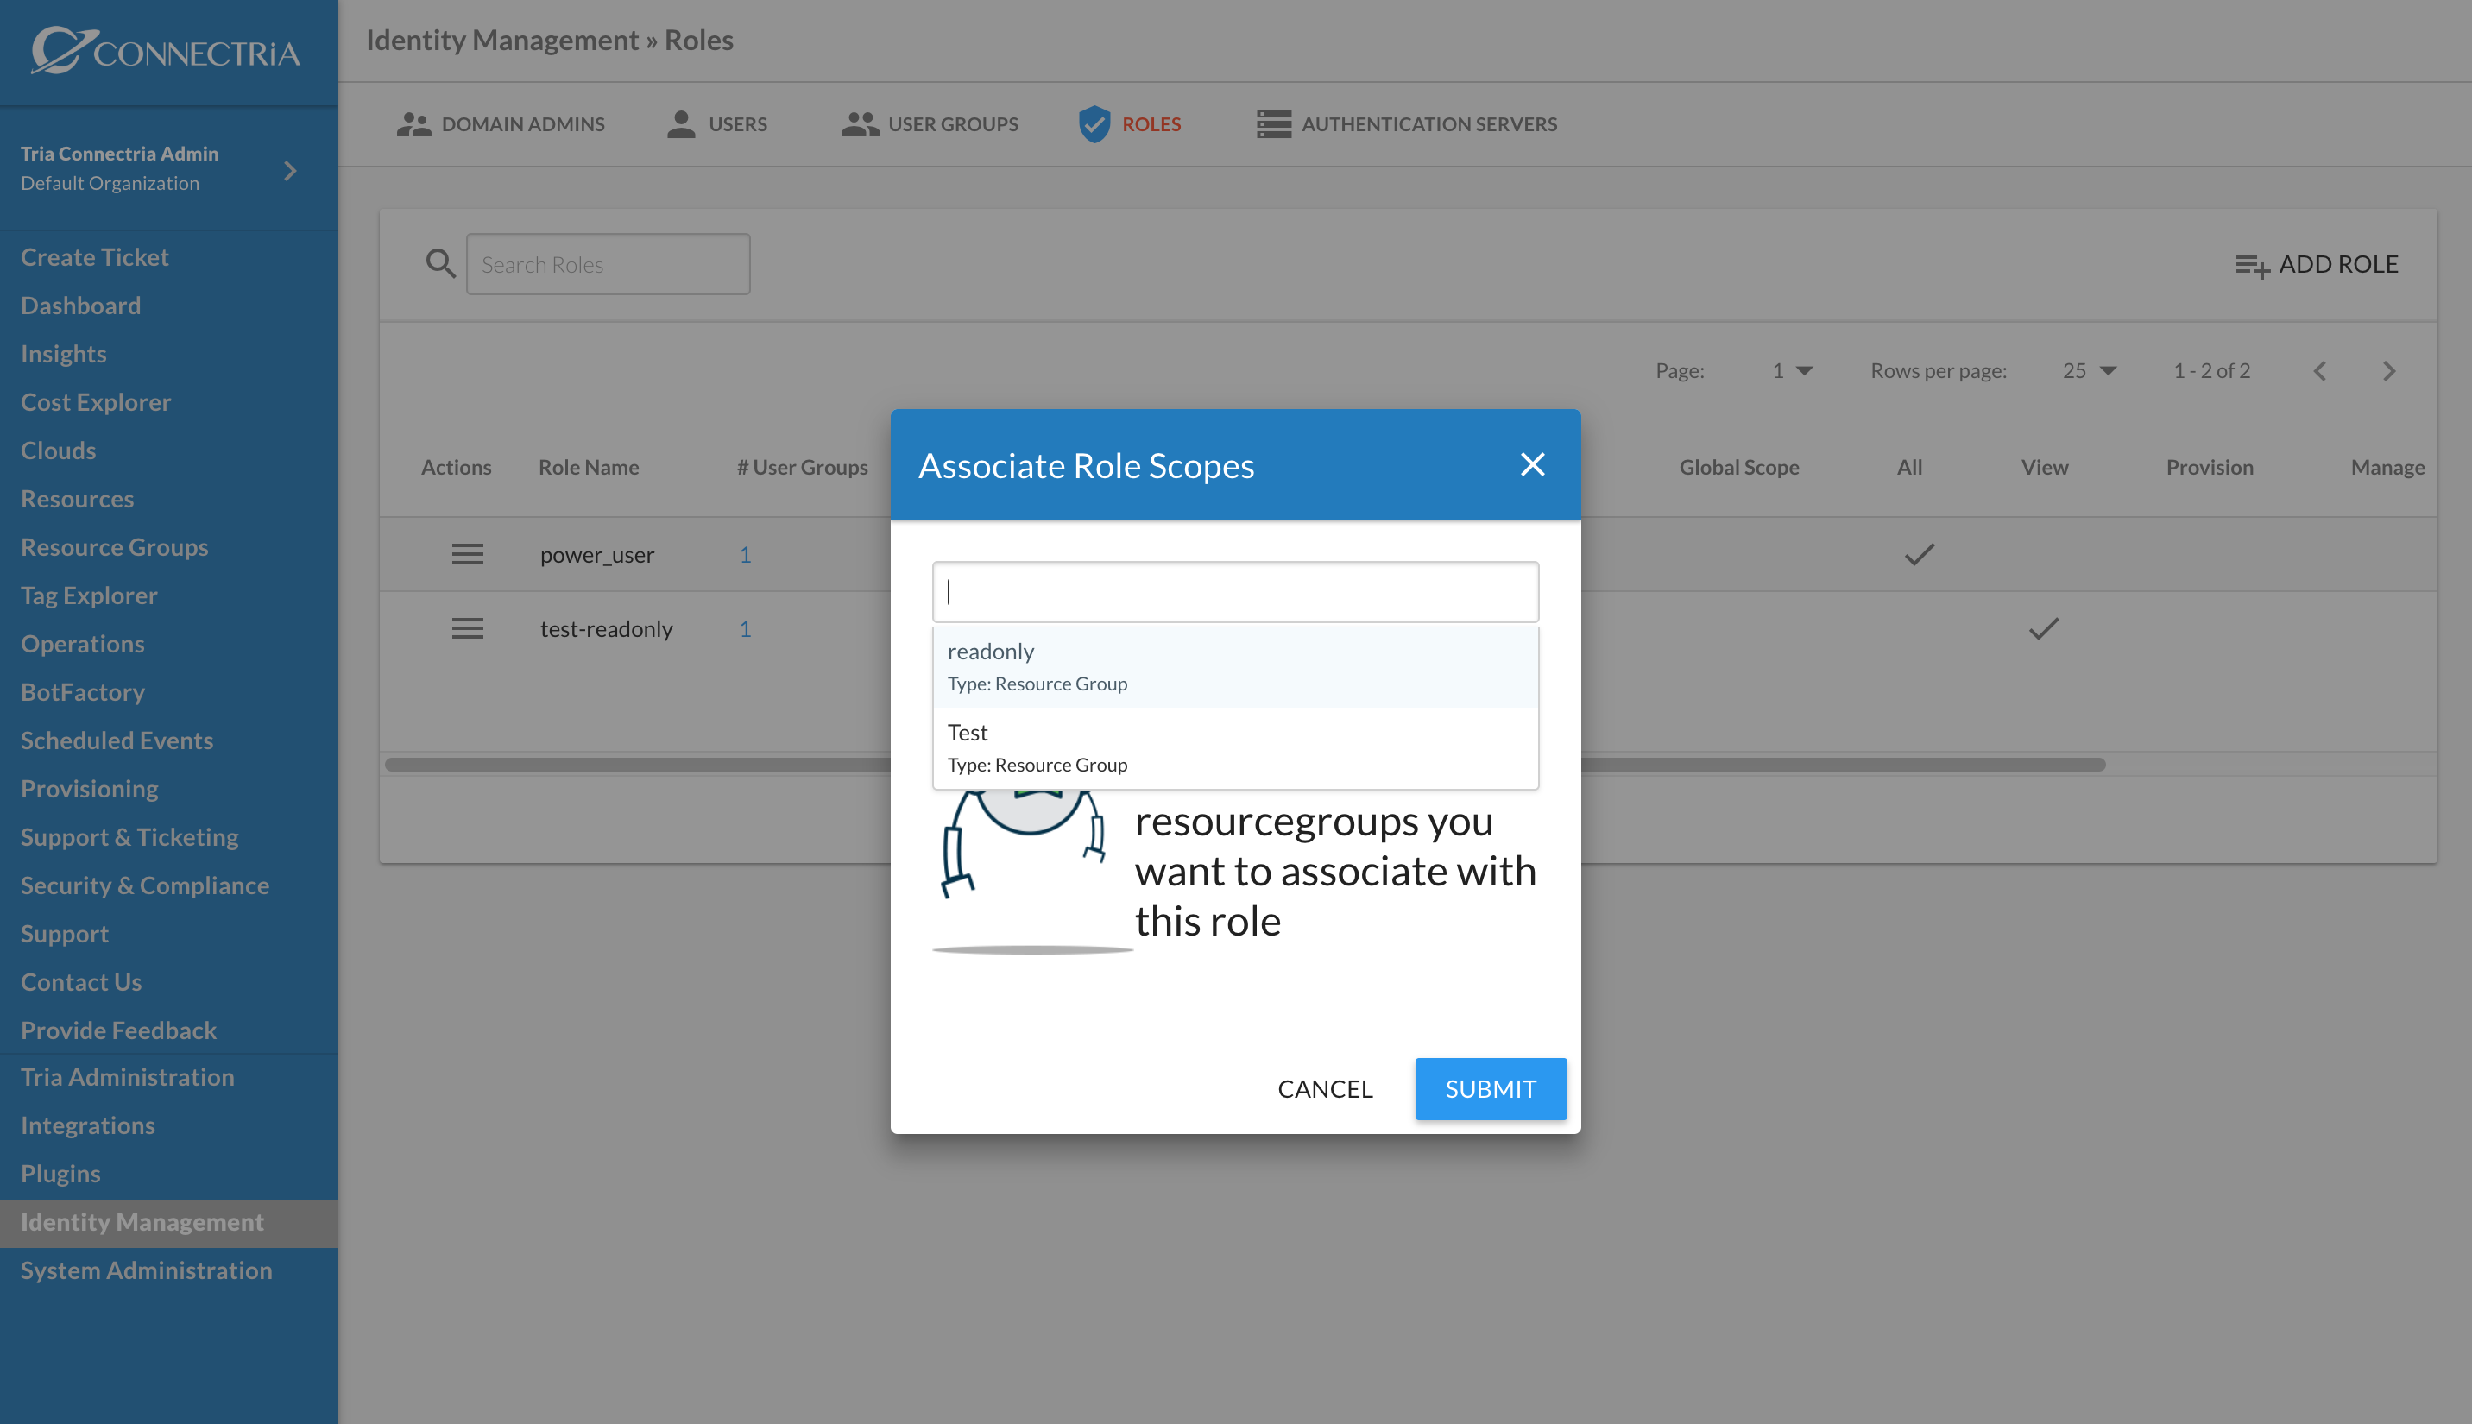
Task: Click the Add Role button
Action: pyautogui.click(x=2317, y=264)
